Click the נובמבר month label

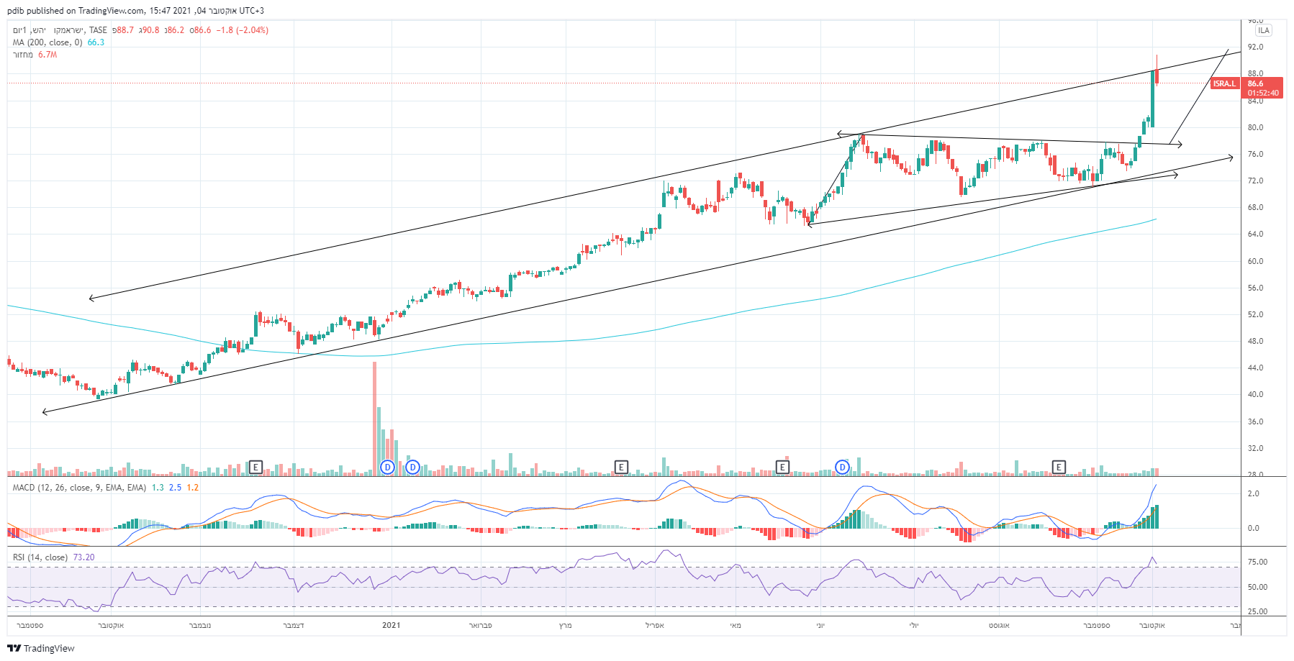click(x=200, y=625)
